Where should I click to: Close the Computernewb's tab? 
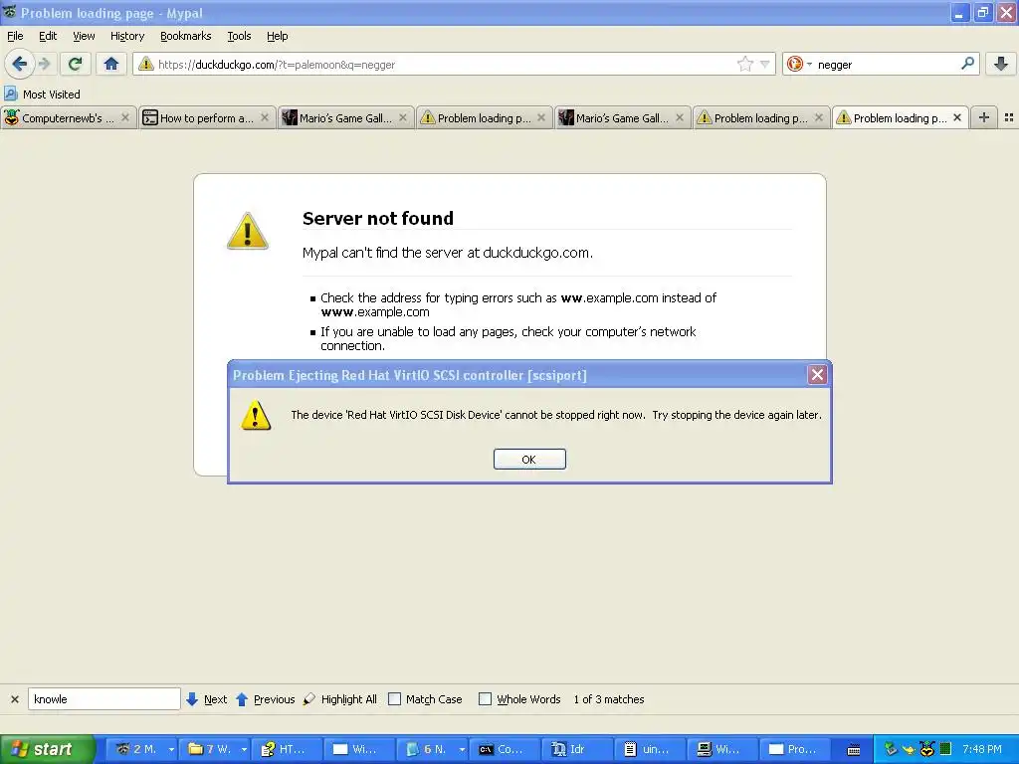(x=125, y=117)
